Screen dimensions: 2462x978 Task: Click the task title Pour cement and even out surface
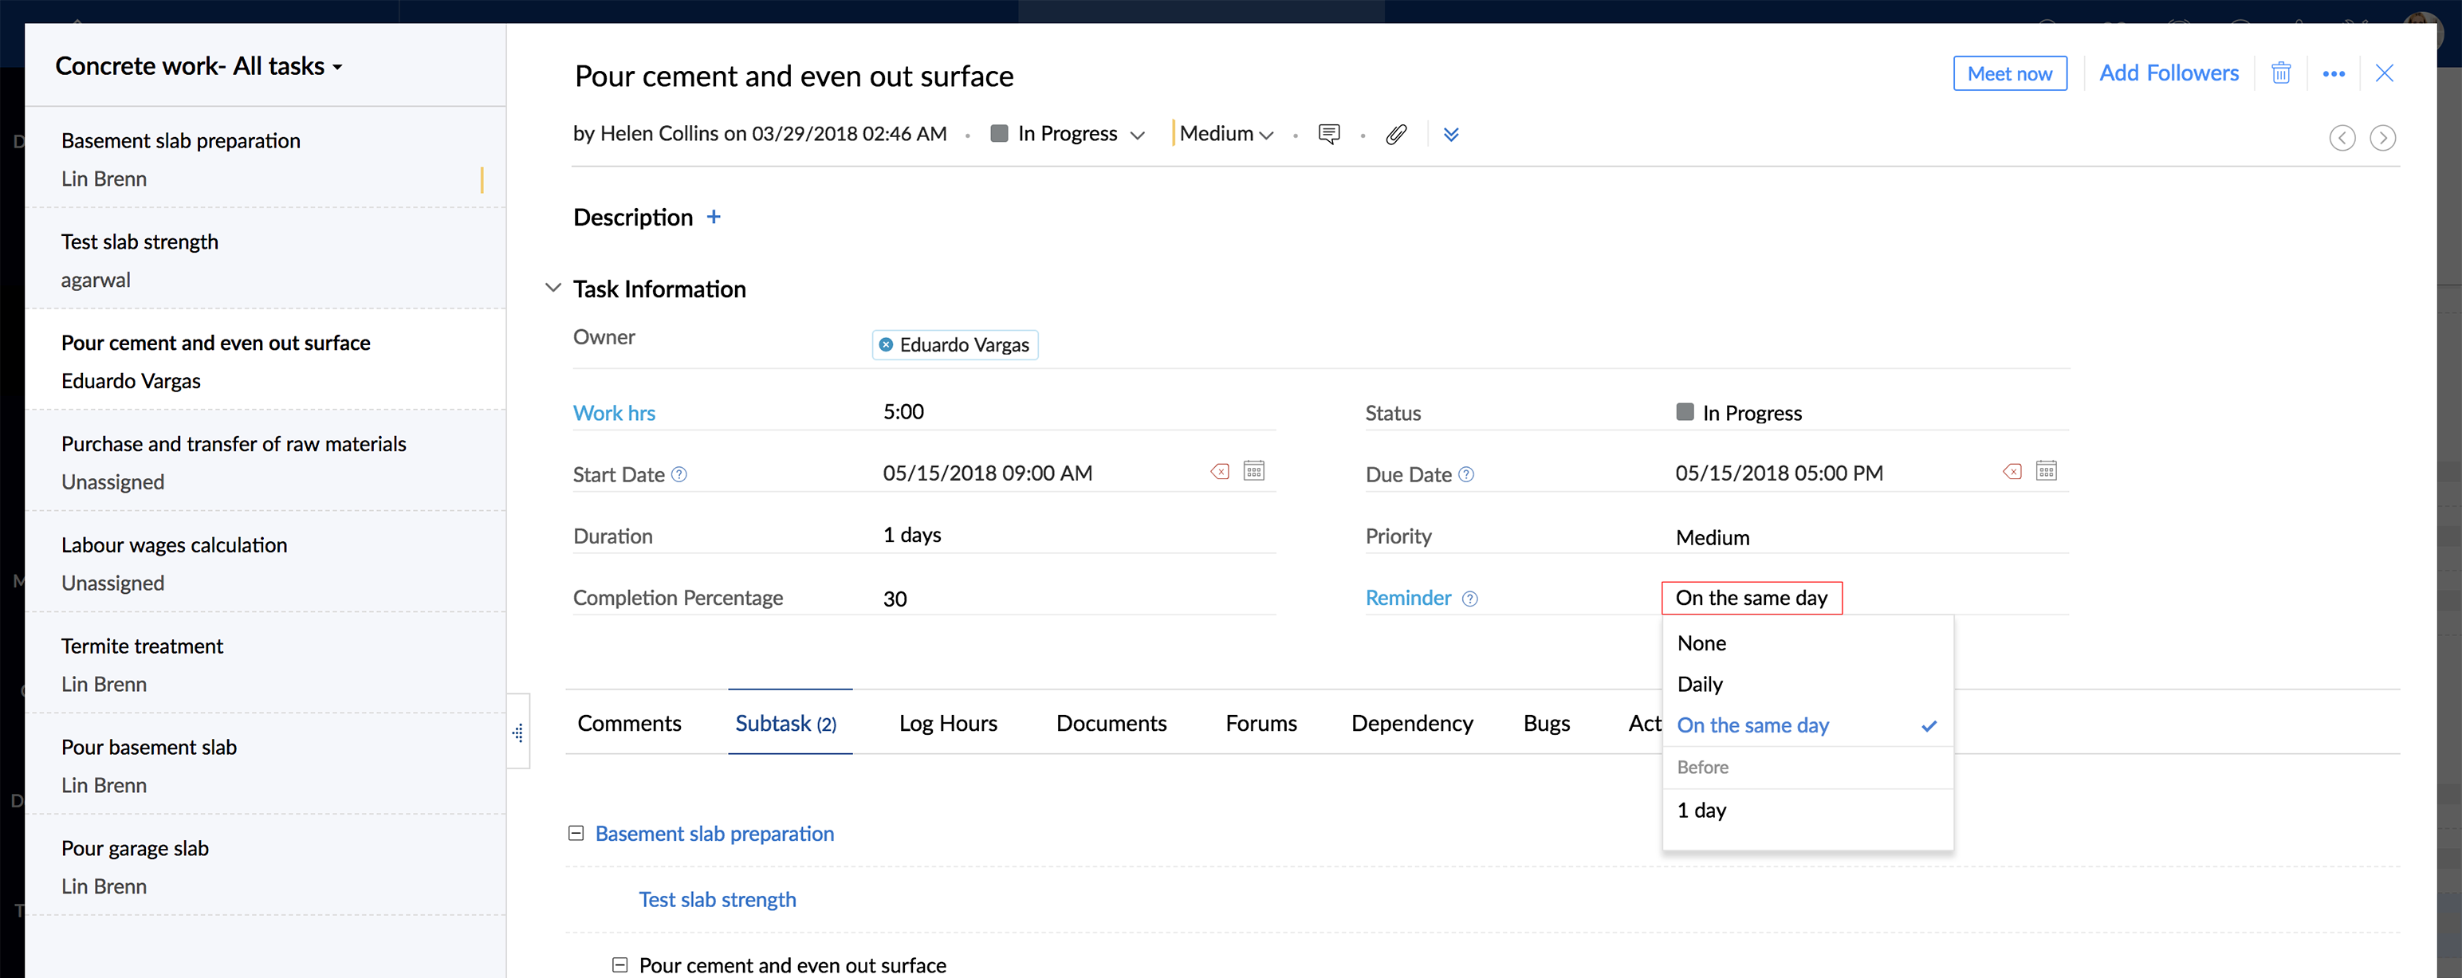(x=793, y=77)
